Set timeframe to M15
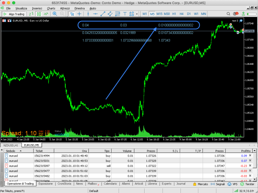The height and width of the screenshot is (193, 258). point(159,14)
